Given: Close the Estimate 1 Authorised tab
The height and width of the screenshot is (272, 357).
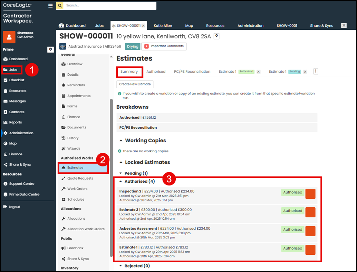Looking at the screenshot, I should tap(258, 72).
